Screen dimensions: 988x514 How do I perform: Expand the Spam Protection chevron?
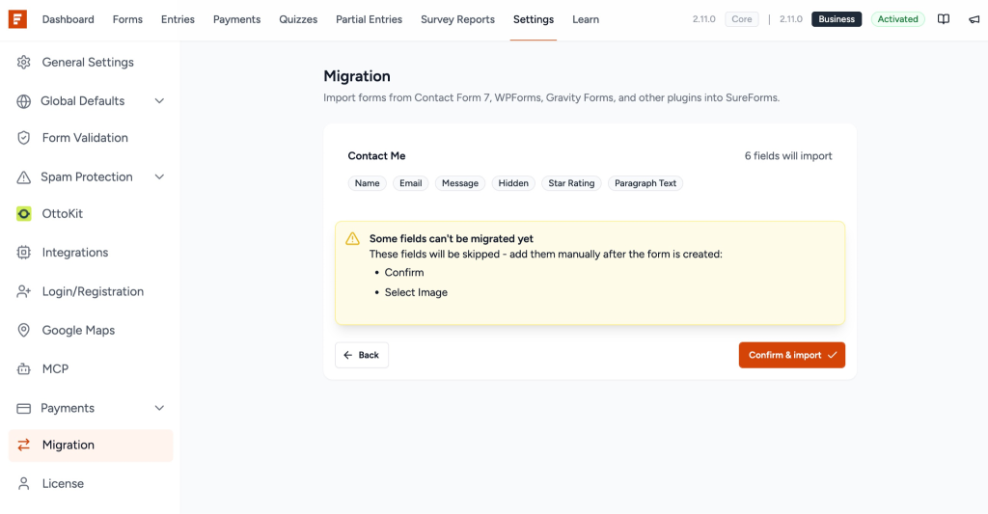[x=159, y=177]
